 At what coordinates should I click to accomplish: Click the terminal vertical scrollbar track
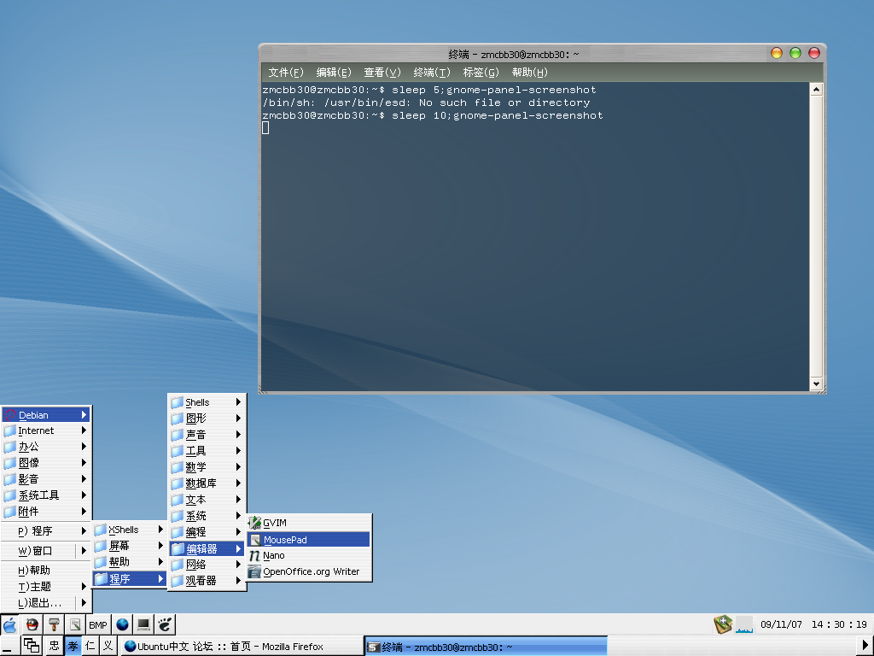click(x=816, y=237)
